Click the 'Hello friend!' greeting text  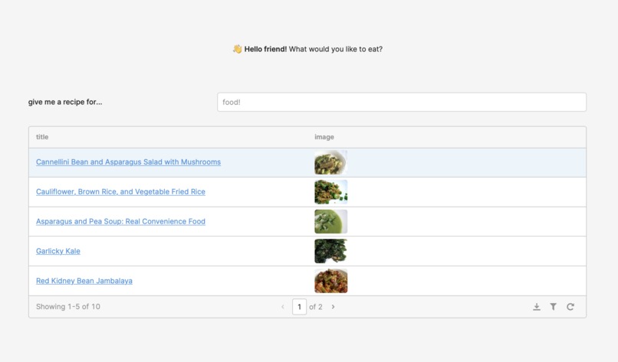pos(265,49)
